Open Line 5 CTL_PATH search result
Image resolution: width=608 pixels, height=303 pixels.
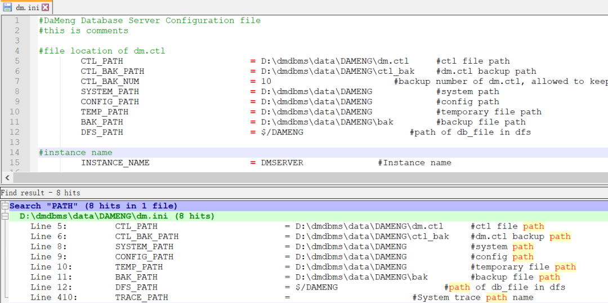(135, 226)
